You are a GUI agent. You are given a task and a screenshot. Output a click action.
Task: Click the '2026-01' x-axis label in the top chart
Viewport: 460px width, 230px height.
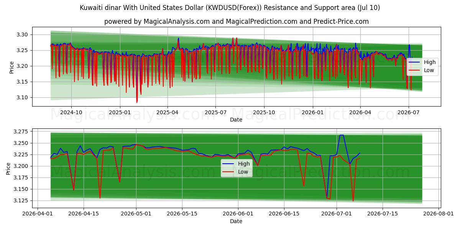313,113
